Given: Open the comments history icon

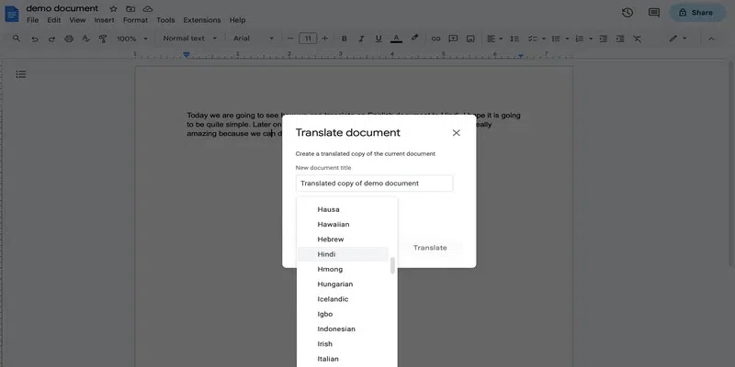Looking at the screenshot, I should click(654, 13).
